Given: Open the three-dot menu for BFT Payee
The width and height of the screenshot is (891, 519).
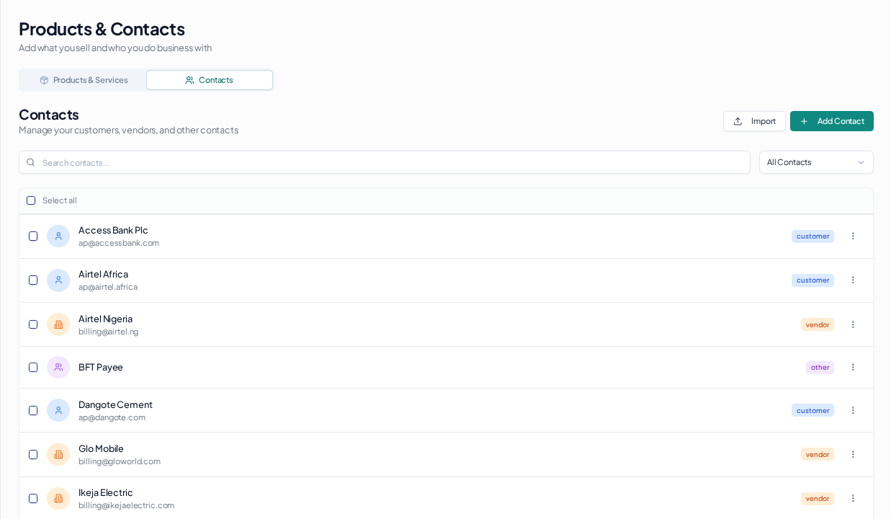Looking at the screenshot, I should (x=853, y=368).
